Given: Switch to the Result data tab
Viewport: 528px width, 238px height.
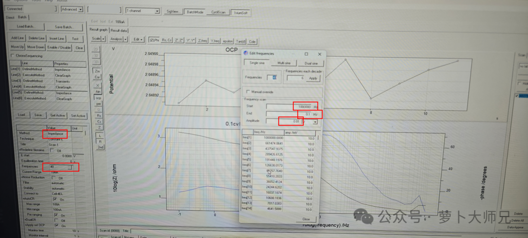Looking at the screenshot, I should [119, 30].
